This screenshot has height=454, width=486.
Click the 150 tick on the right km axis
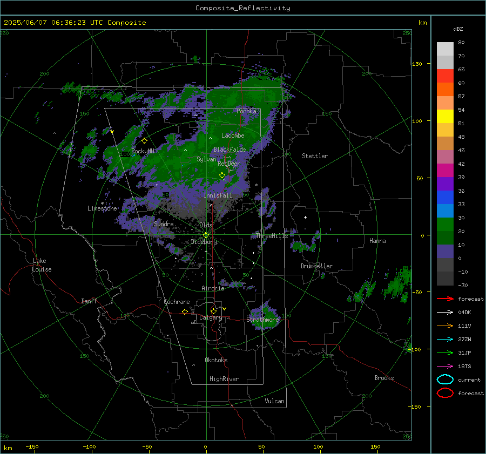[x=417, y=64]
